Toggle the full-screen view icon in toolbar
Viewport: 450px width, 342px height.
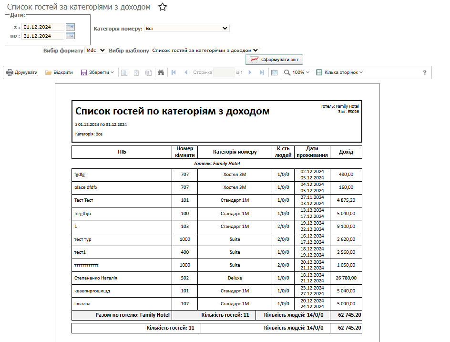274,73
